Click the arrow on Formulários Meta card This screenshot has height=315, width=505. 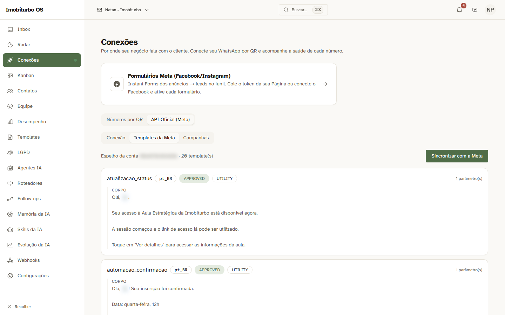click(x=325, y=84)
